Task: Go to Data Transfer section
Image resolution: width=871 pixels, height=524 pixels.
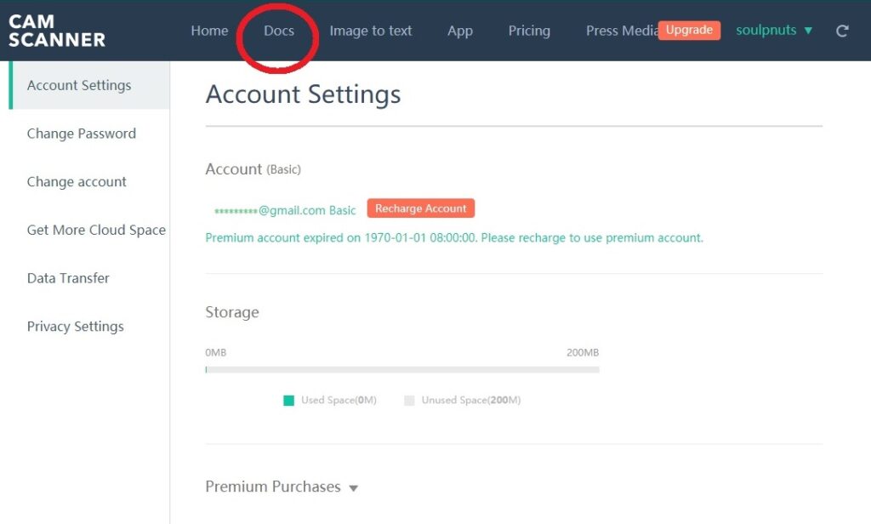Action: click(x=68, y=278)
